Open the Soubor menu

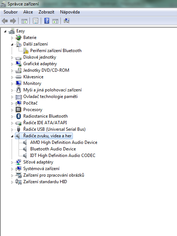(11, 12)
